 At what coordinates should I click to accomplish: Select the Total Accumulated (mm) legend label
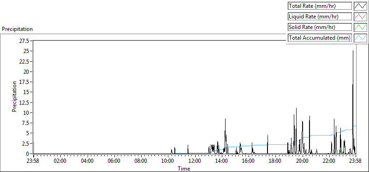[x=320, y=38]
